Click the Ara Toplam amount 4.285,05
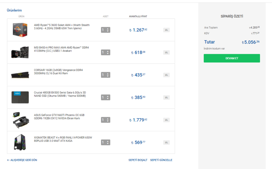The image size is (272, 169). (254, 27)
